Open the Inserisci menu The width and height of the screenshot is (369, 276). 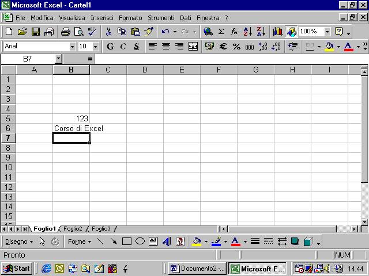coord(102,18)
